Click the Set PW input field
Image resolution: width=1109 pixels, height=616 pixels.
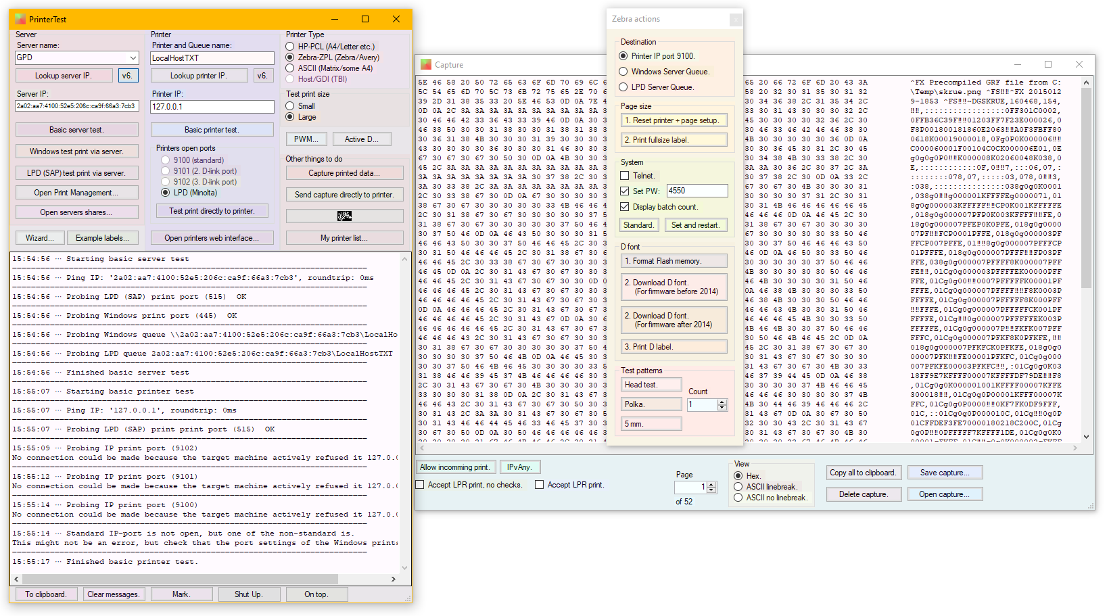697,191
